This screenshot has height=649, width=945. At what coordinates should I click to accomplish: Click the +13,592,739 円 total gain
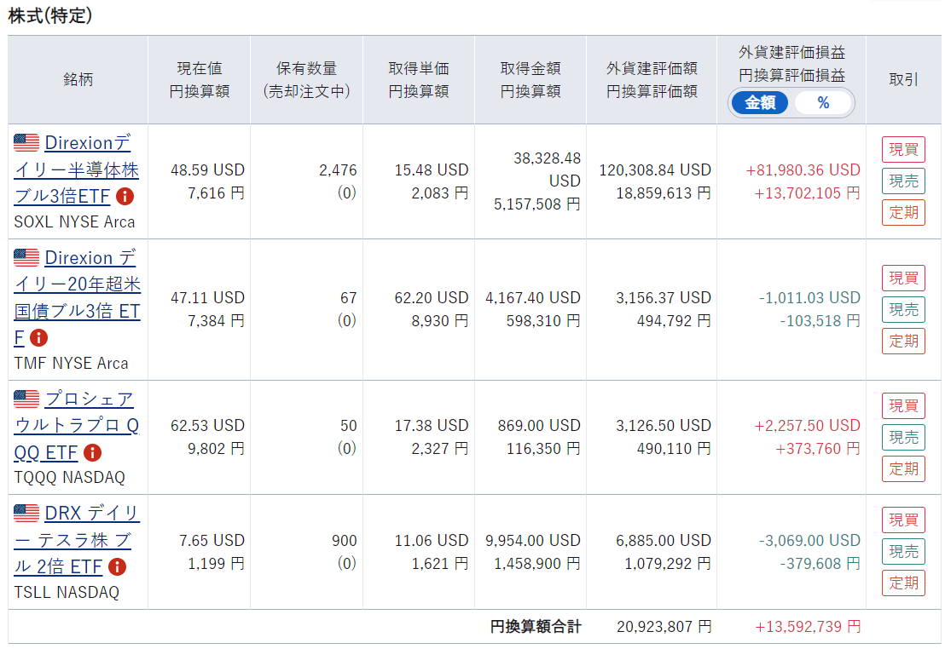click(x=808, y=627)
